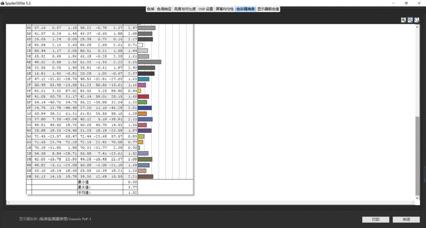Click the 平均值 label
This screenshot has height=228, width=426.
[84, 193]
